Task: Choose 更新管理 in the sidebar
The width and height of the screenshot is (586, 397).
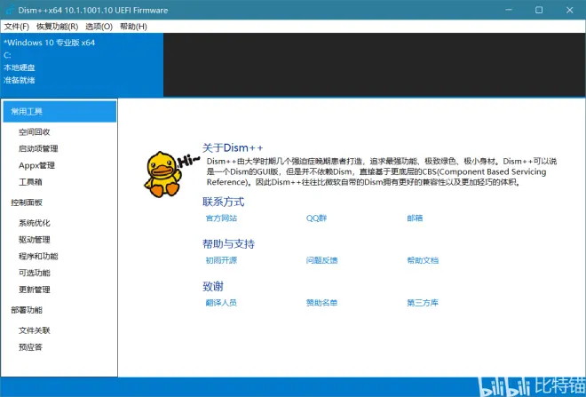Action: [x=35, y=290]
